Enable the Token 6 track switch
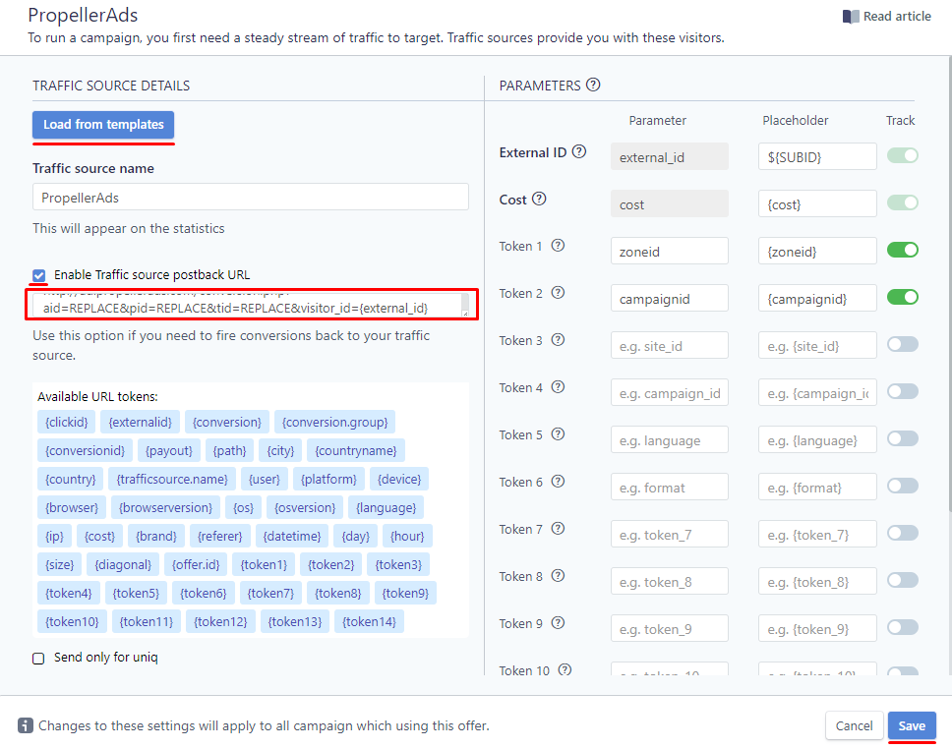 (902, 486)
